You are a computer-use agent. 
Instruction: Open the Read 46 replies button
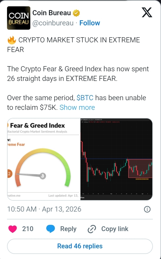80,246
